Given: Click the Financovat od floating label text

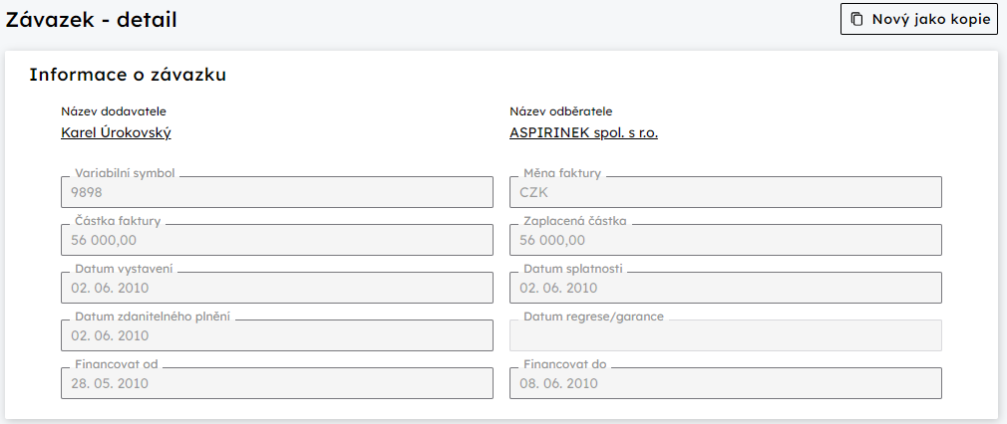Looking at the screenshot, I should (117, 364).
